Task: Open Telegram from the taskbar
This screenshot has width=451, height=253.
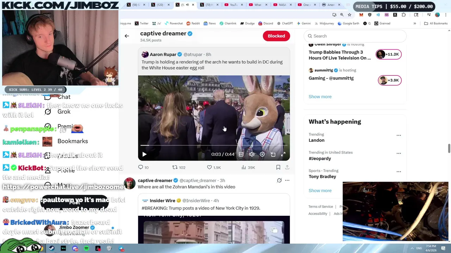Action: click(121, 248)
